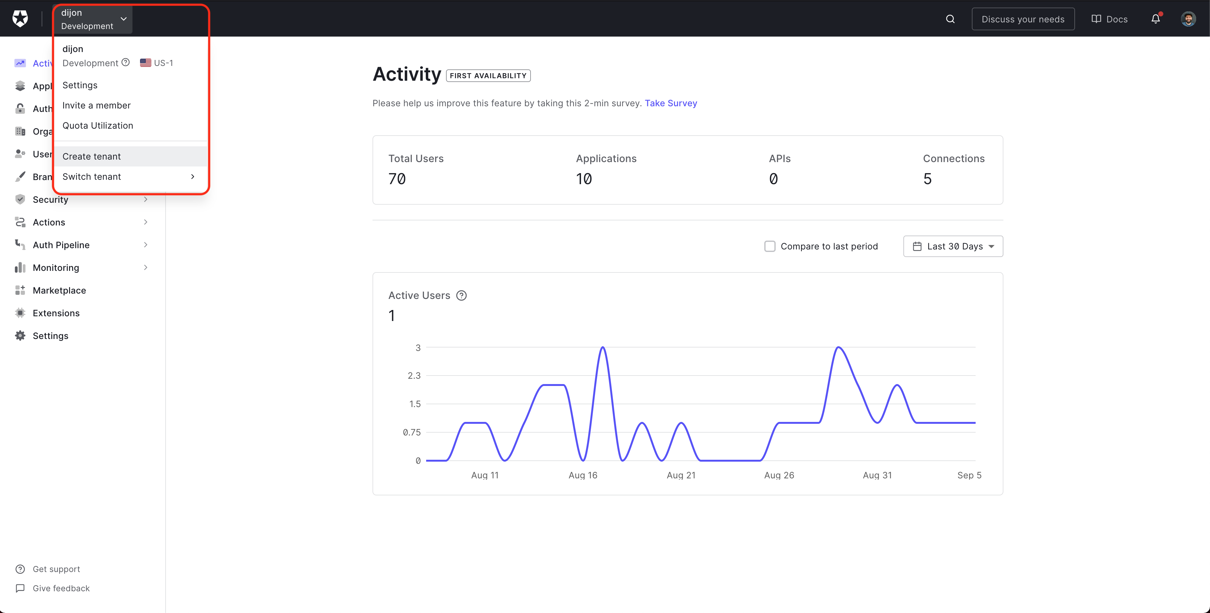1210x613 pixels.
Task: Click the User Management people icon
Action: click(x=20, y=154)
